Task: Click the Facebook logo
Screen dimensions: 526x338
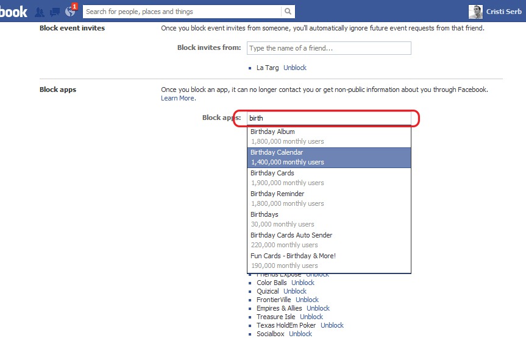Action: pyautogui.click(x=13, y=12)
